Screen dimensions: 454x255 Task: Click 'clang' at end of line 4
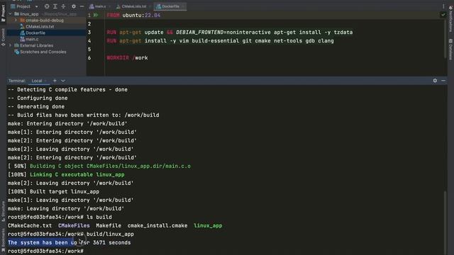tap(326, 41)
